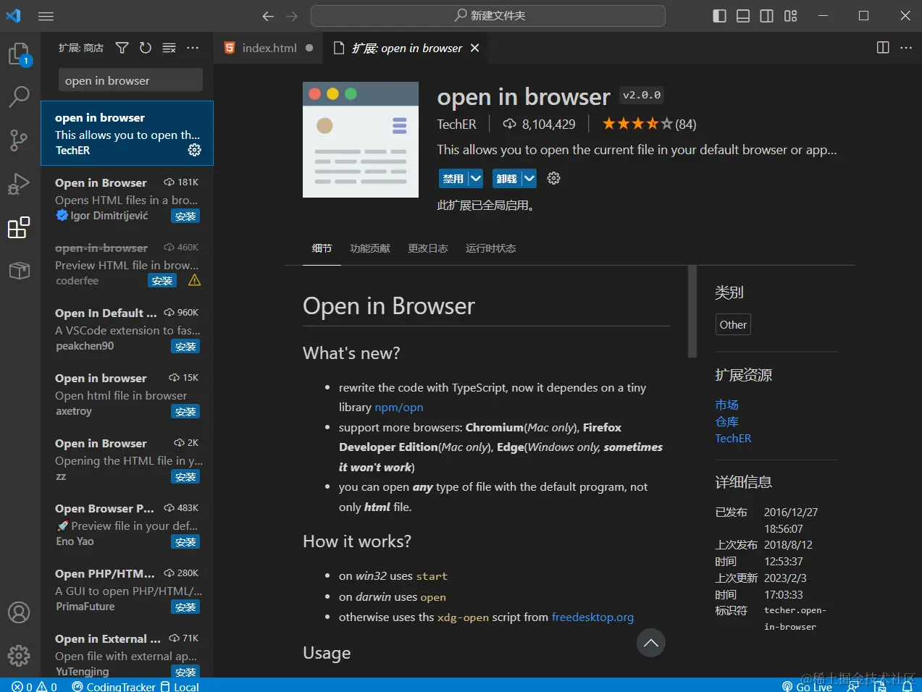
Task: Click Go Live in status bar
Action: [x=807, y=686]
